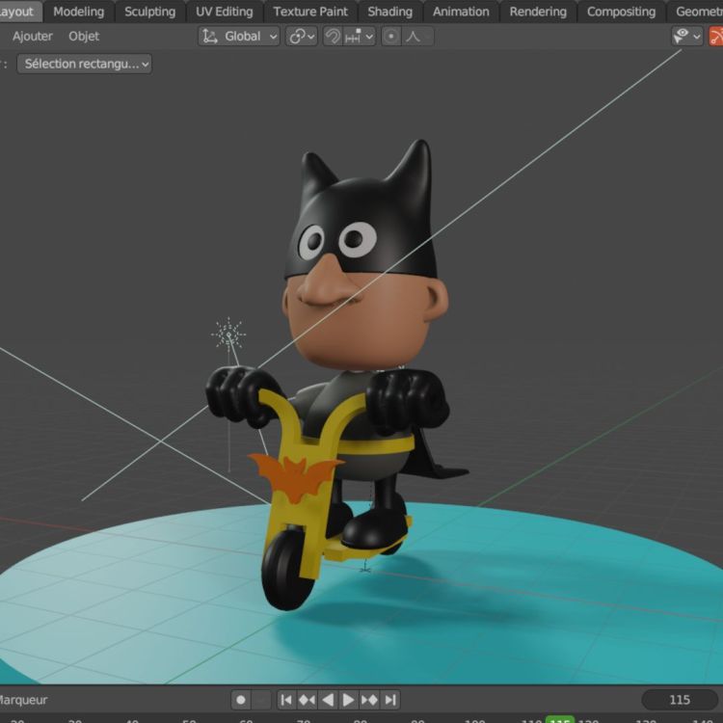Jump to the previous keyframe

pyautogui.click(x=308, y=700)
